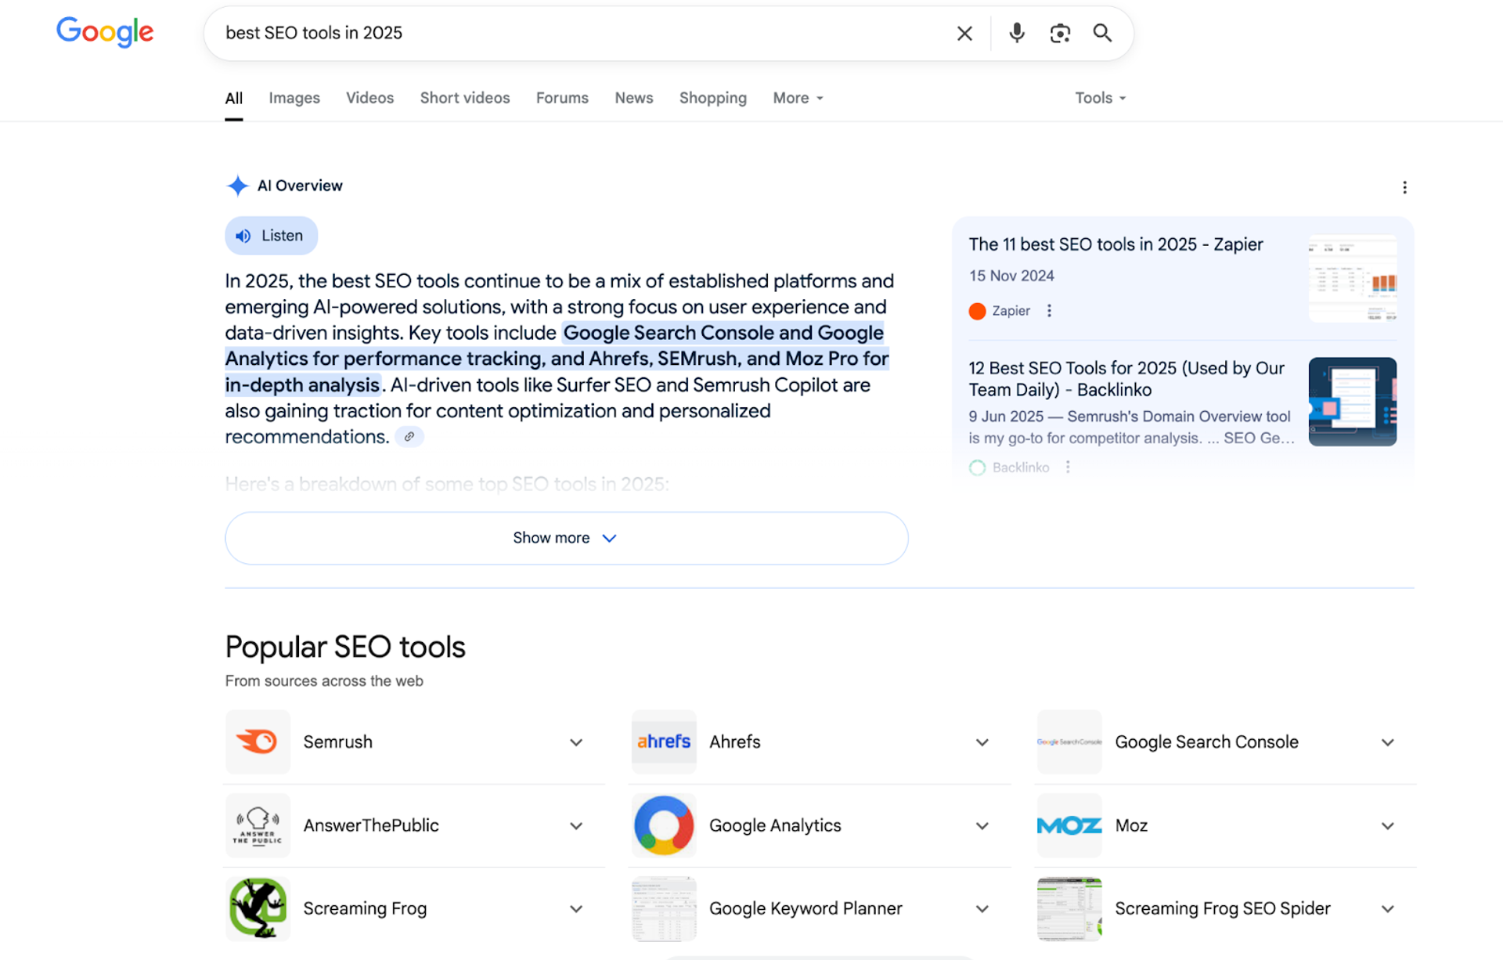Click the Ahrefs logo icon
This screenshot has height=960, width=1503.
(x=664, y=742)
